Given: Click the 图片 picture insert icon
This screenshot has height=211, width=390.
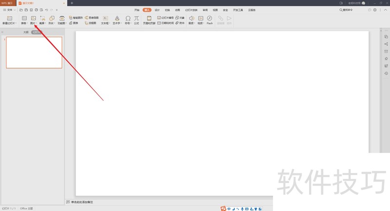Looking at the screenshot, I should pyautogui.click(x=33, y=19).
